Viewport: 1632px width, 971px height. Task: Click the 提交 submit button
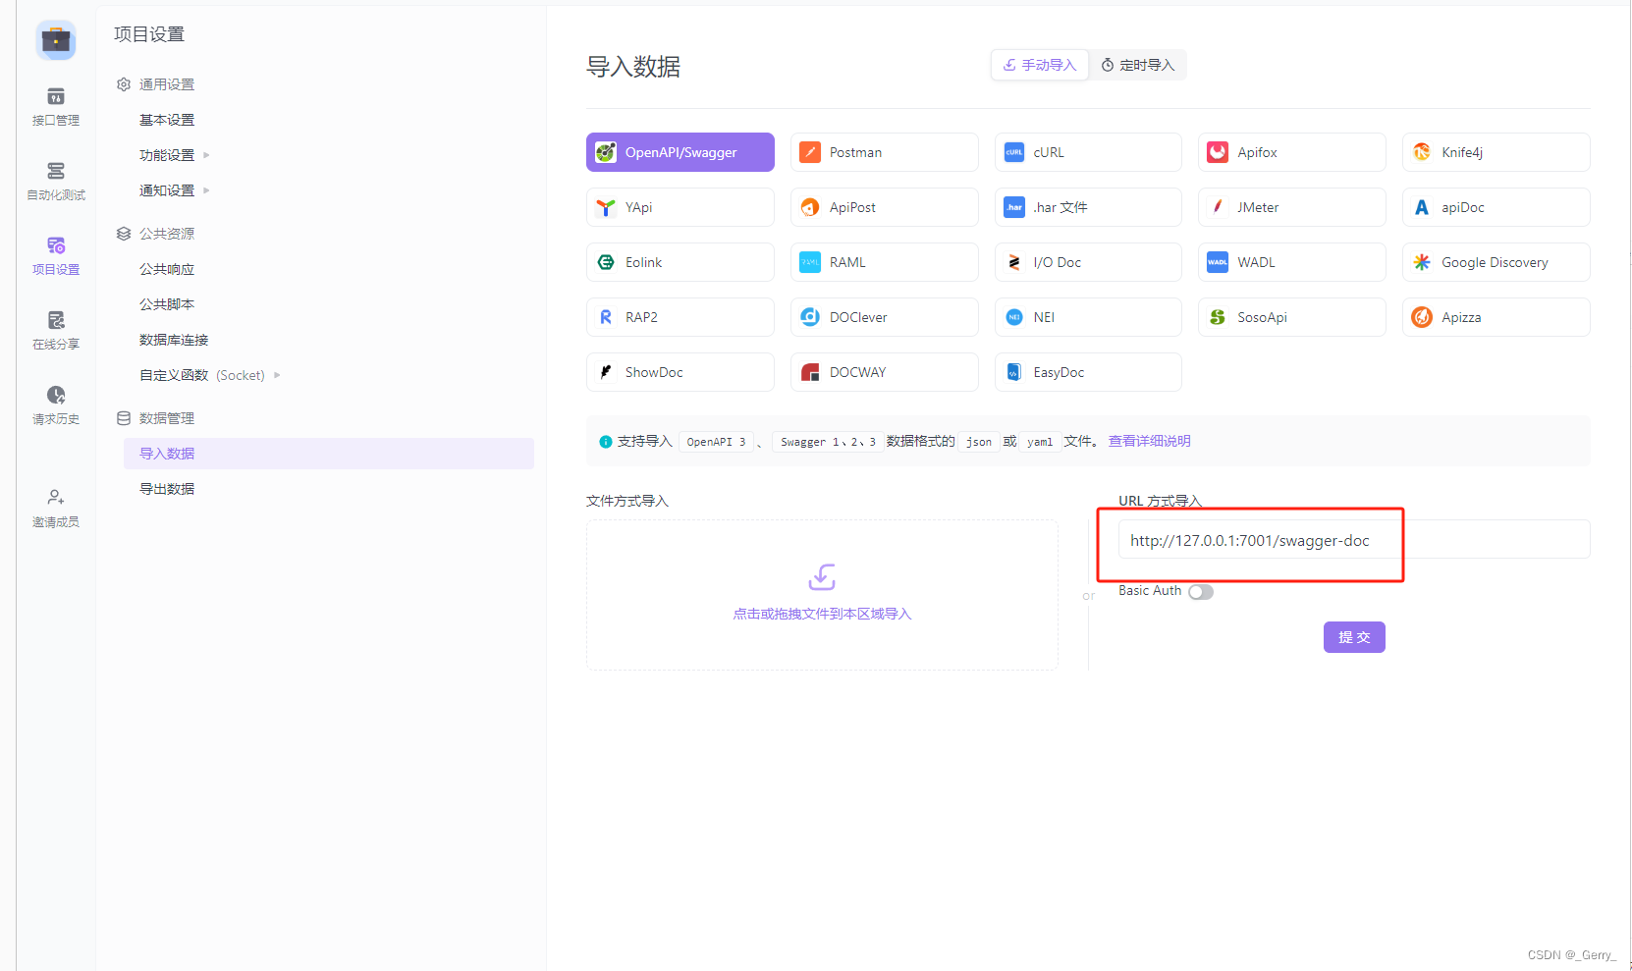click(x=1354, y=637)
